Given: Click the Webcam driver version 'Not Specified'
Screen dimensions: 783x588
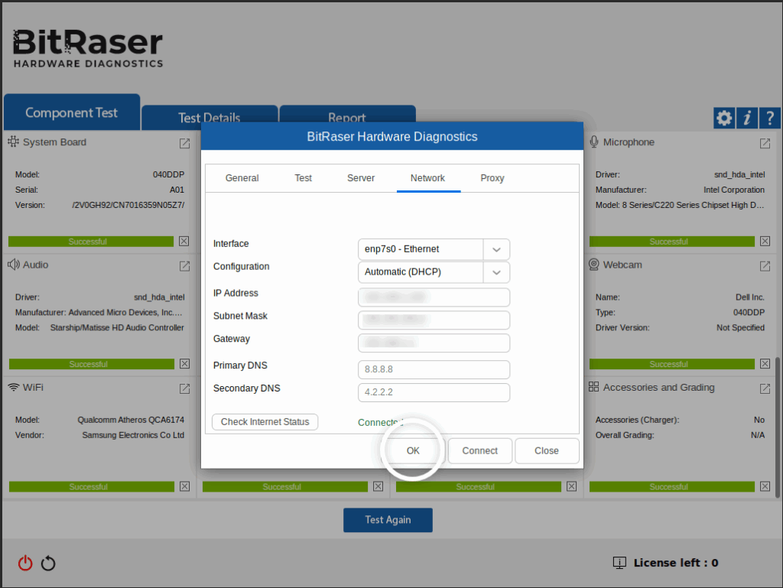Looking at the screenshot, I should [740, 327].
